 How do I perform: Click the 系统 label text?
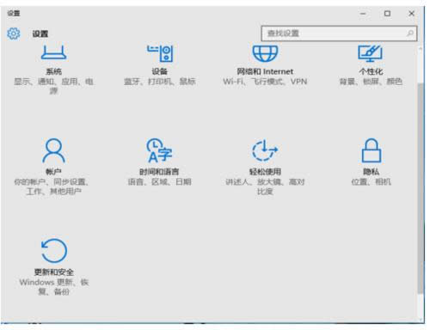coord(53,71)
